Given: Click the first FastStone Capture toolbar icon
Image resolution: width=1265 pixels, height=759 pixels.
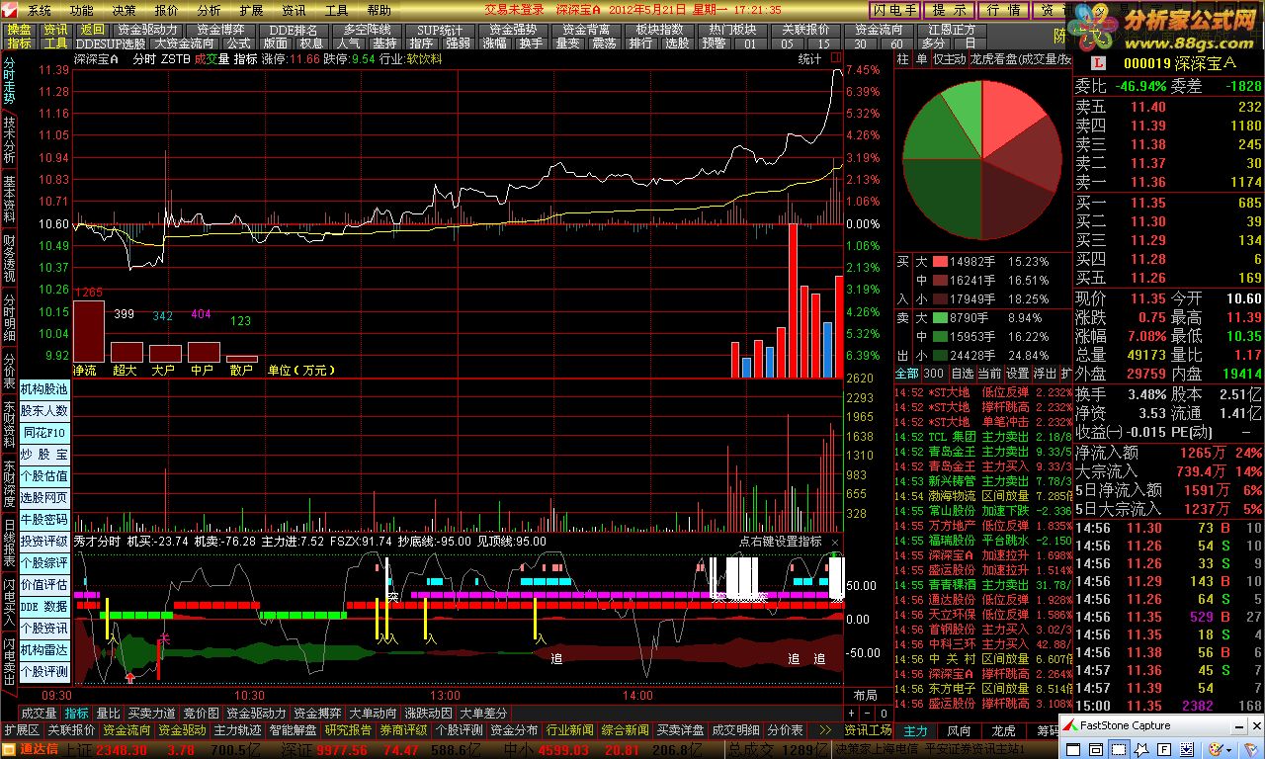Looking at the screenshot, I should 1072,748.
